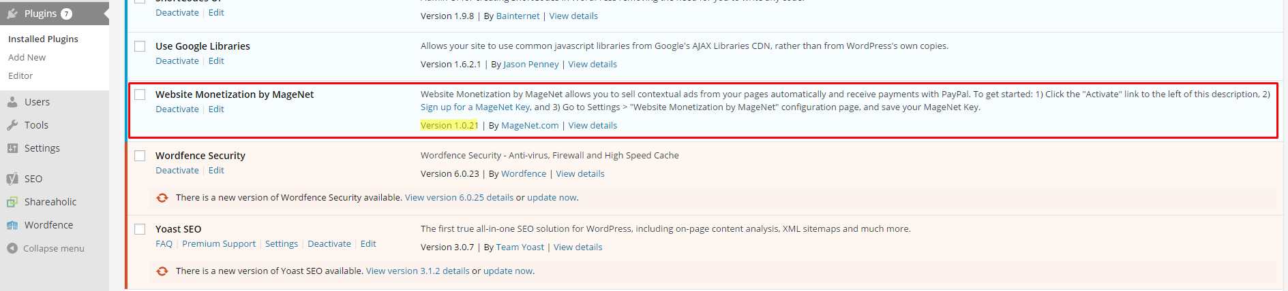Open the MageNet.com author link
1288x291 pixels.
click(530, 125)
